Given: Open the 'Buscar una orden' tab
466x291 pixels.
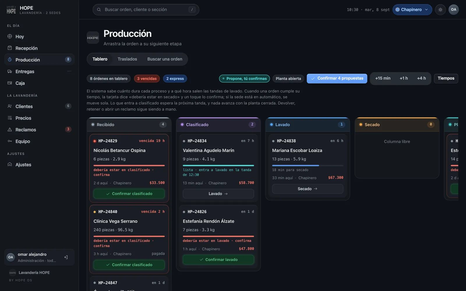Looking at the screenshot, I should tap(165, 59).
